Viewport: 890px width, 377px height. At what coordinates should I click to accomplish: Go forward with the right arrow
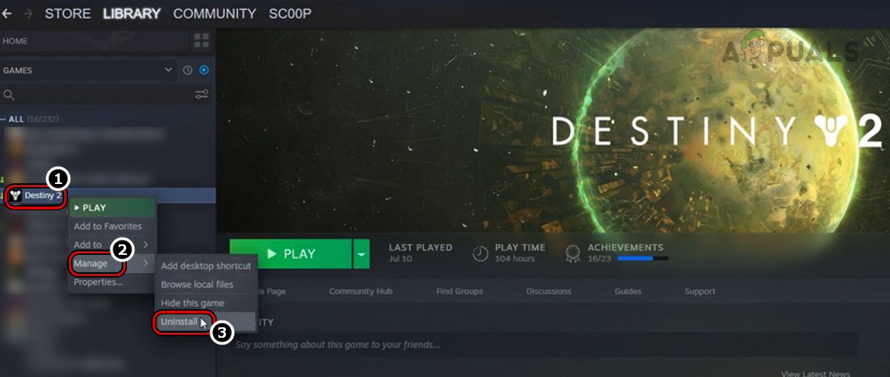point(28,14)
